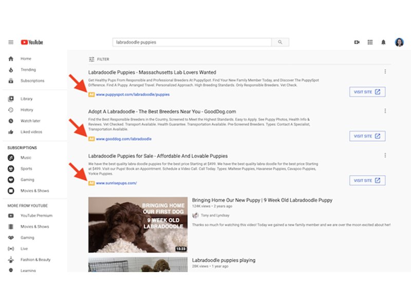Viewport: 411px width, 308px height.
Task: Open the FILTER options
Action: 99,59
